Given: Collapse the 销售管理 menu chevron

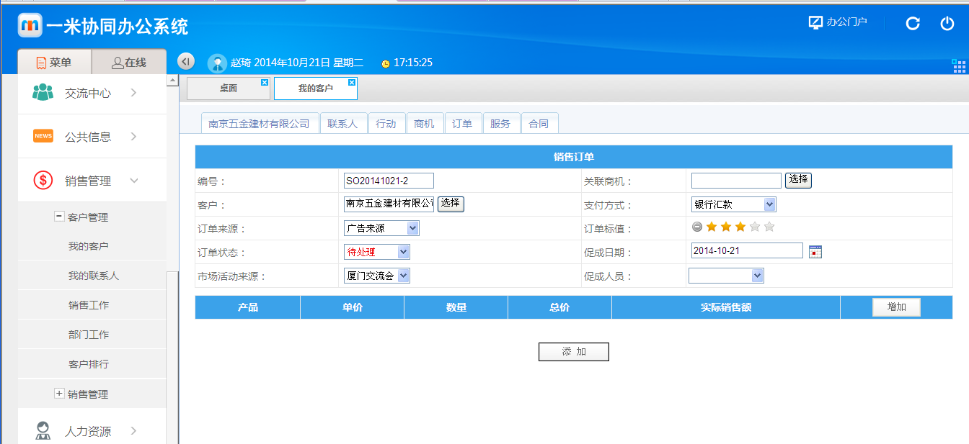Looking at the screenshot, I should click(134, 181).
